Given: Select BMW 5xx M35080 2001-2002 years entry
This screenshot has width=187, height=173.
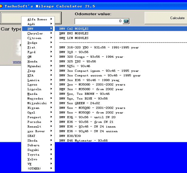Looking at the screenshot, I should pos(121,108).
